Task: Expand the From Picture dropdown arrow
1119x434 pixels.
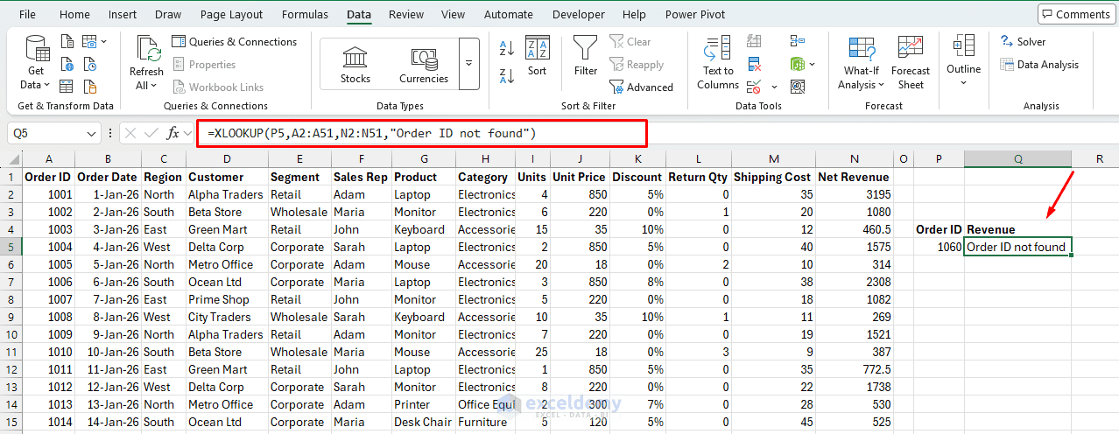Action: tap(104, 41)
